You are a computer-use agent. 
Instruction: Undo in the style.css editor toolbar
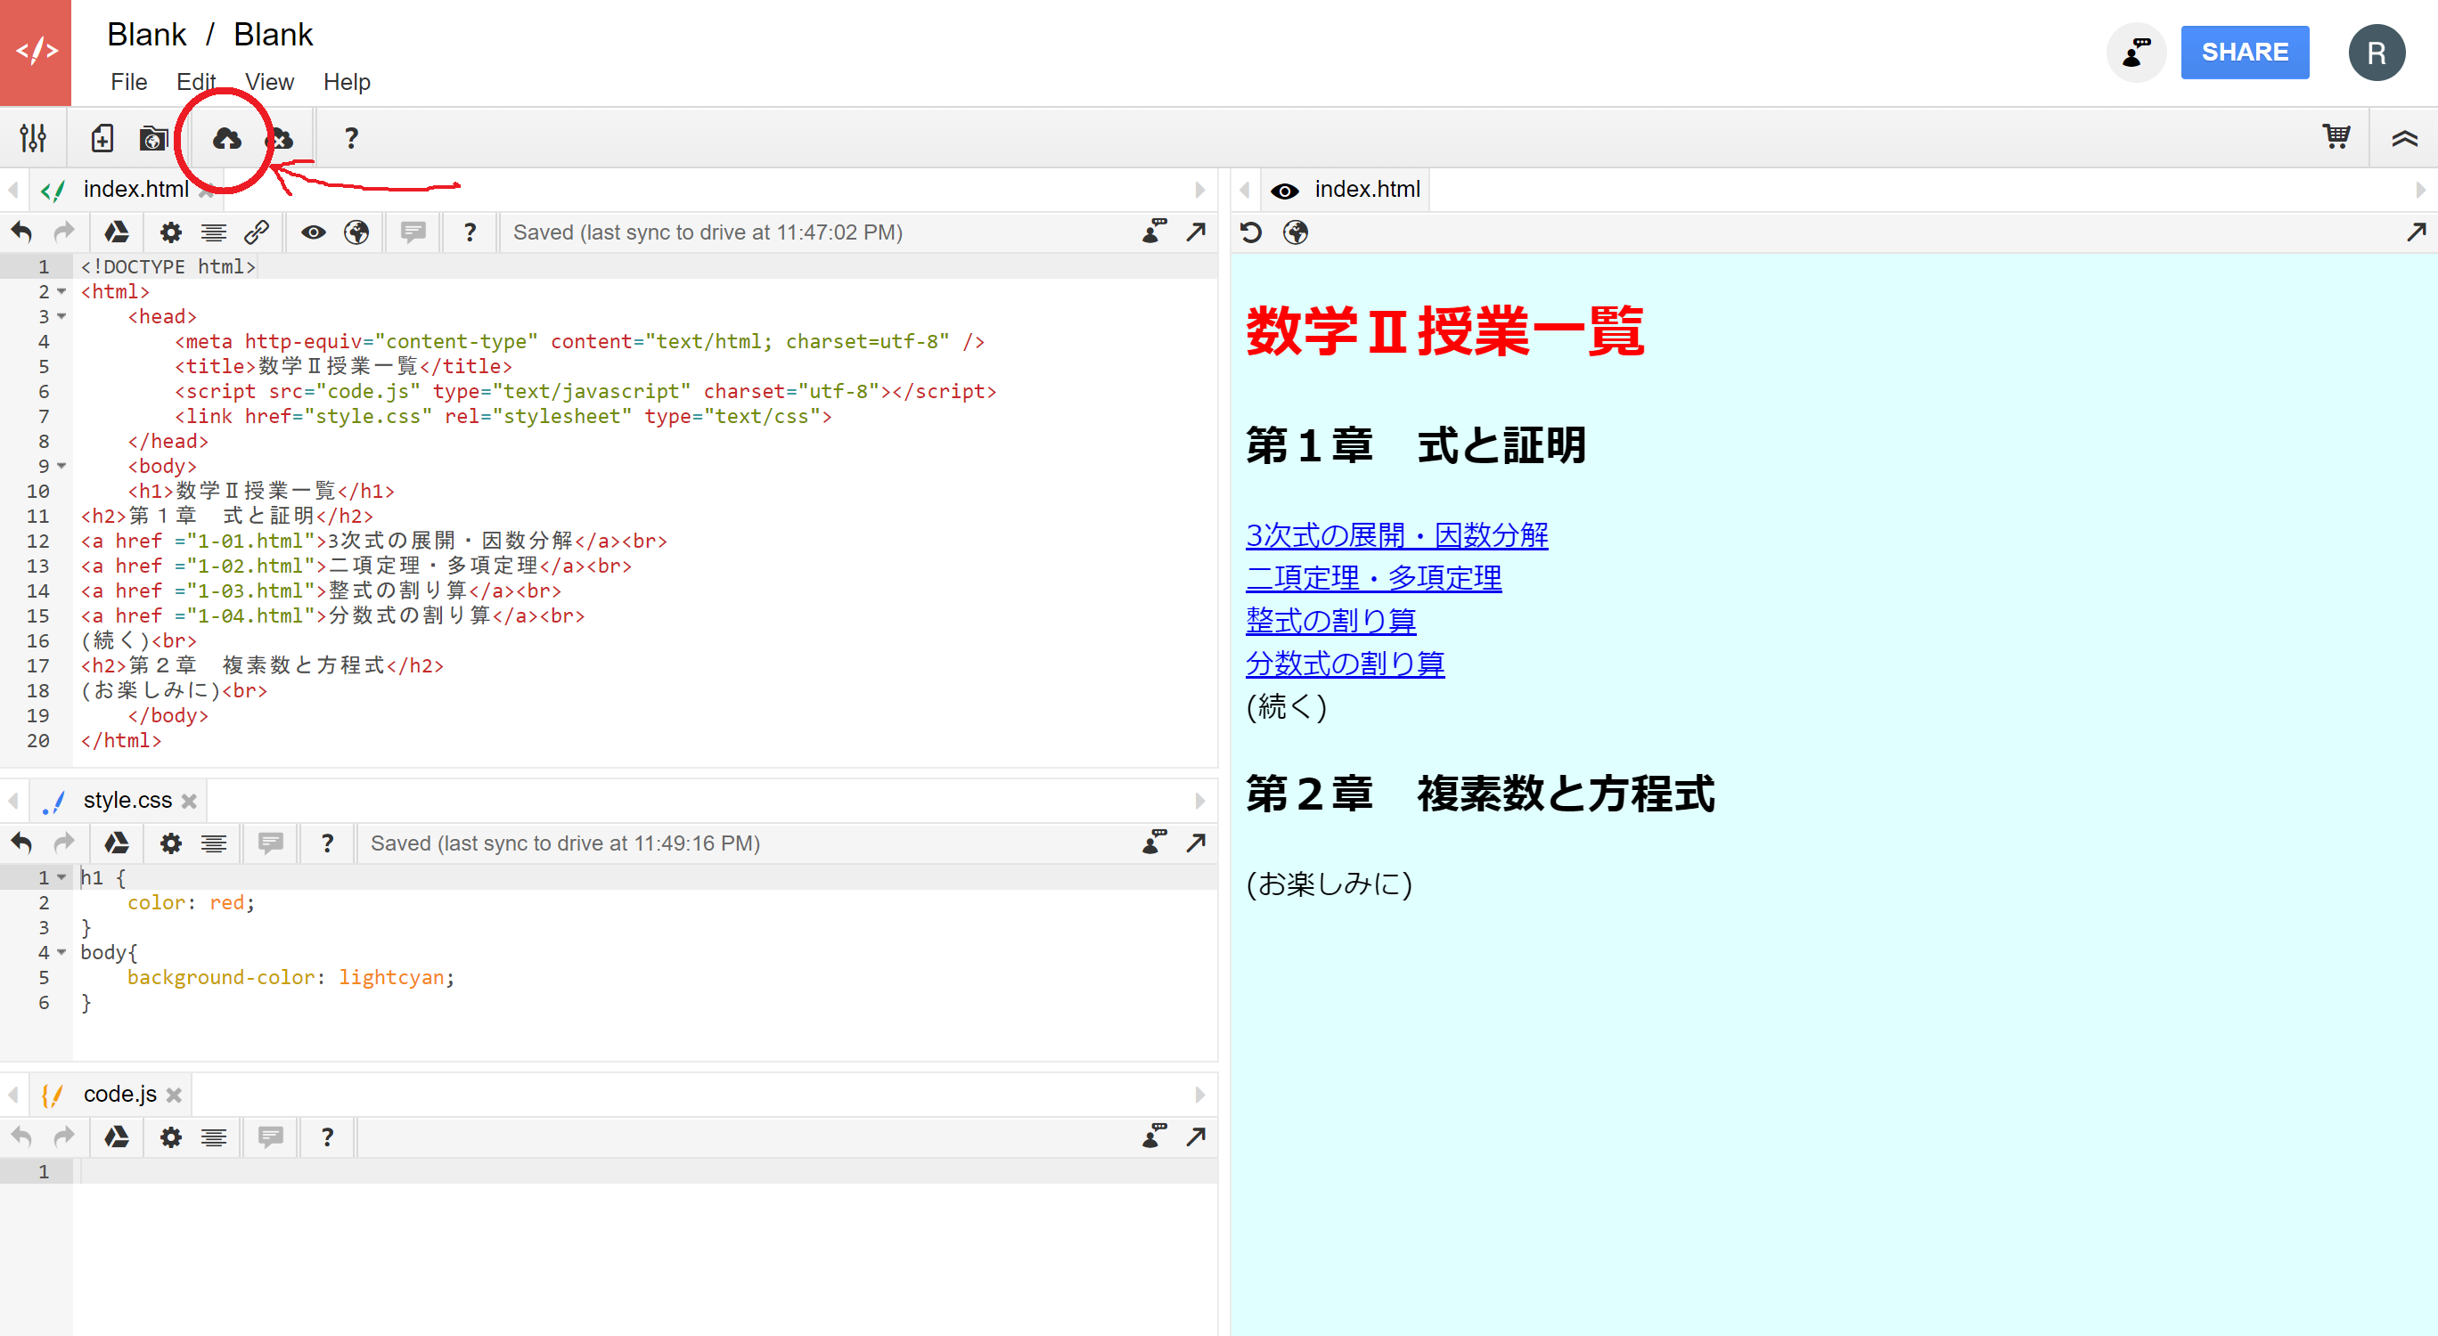[x=21, y=843]
